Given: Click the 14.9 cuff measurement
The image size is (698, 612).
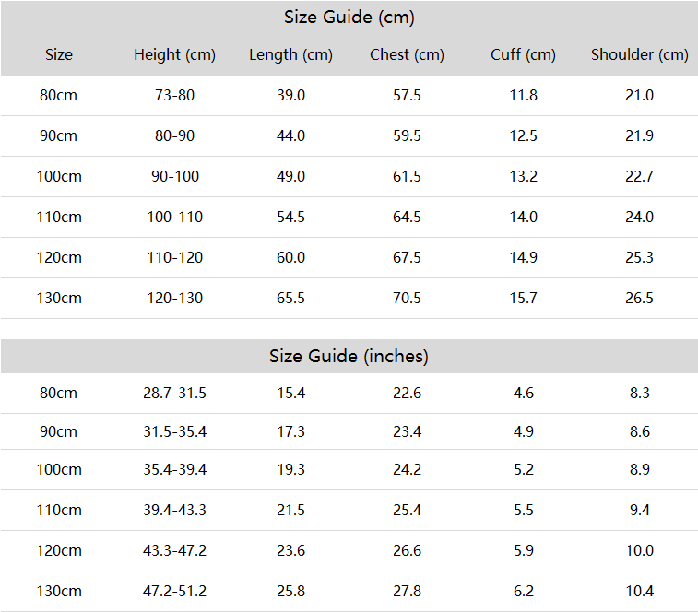Looking at the screenshot, I should [x=523, y=257].
